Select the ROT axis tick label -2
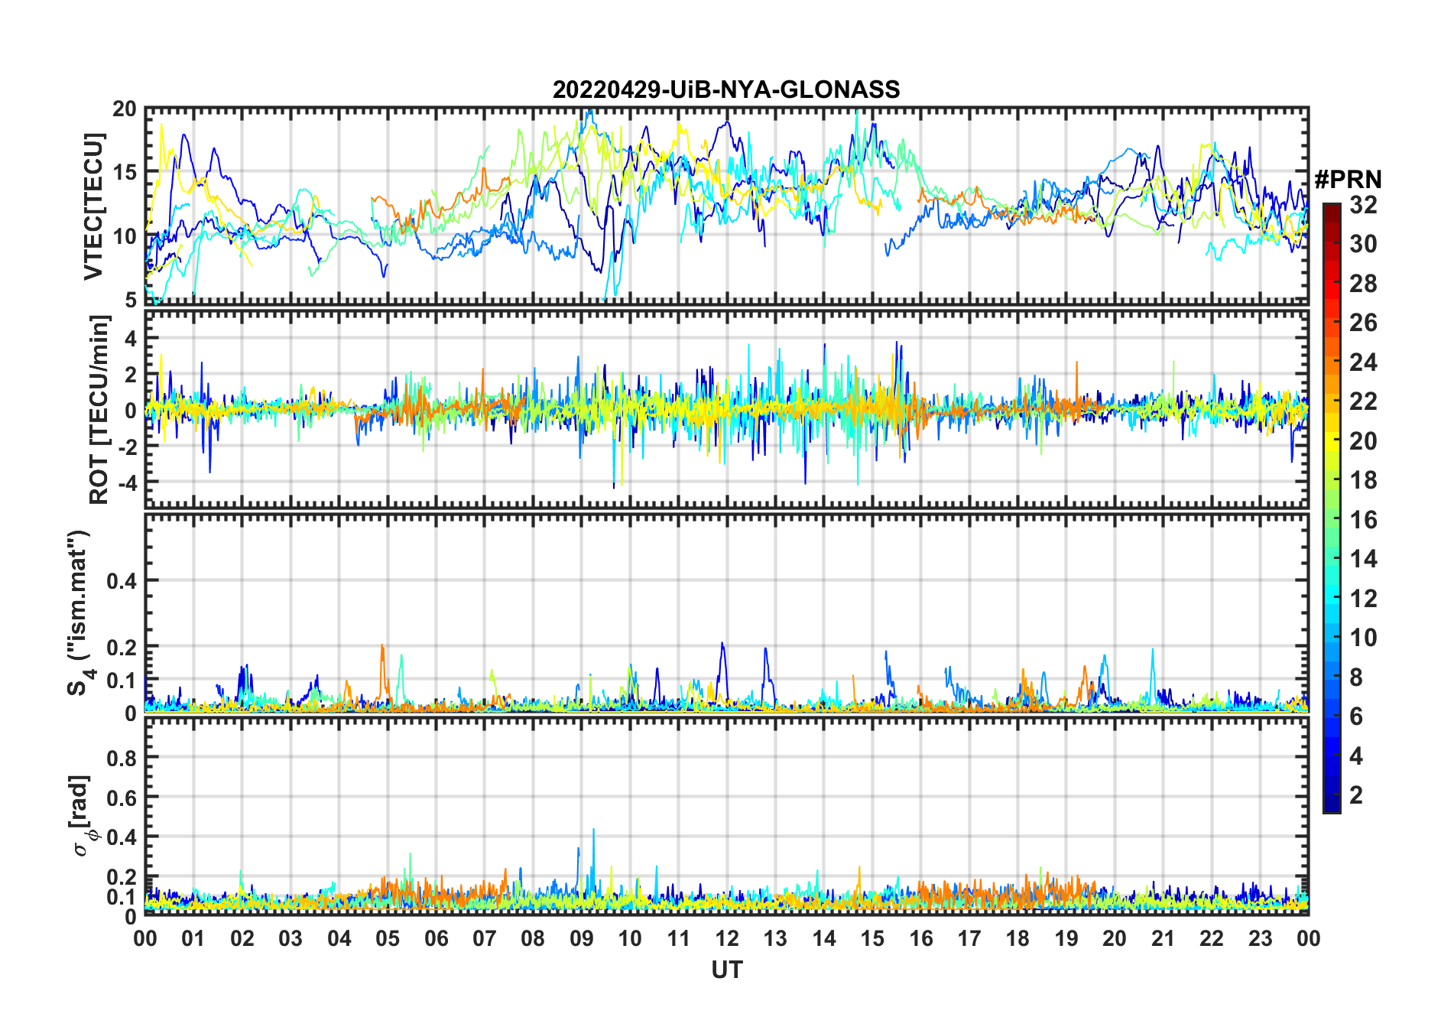 pos(126,447)
